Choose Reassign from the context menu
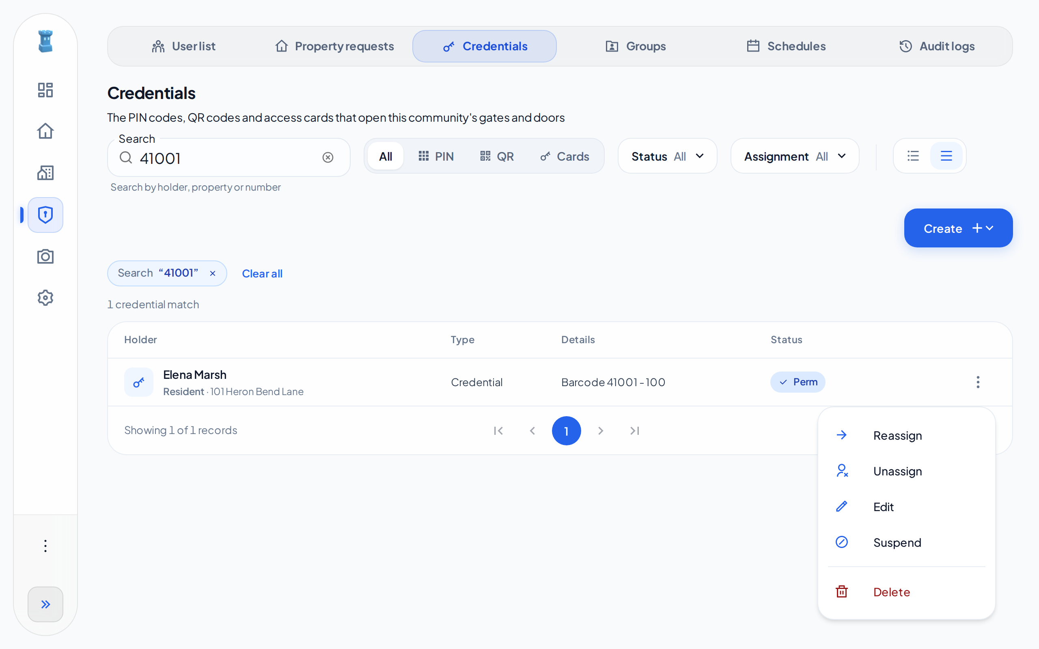This screenshot has width=1039, height=649. point(906,435)
